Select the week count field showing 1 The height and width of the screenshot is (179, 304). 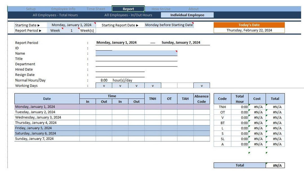point(71,30)
